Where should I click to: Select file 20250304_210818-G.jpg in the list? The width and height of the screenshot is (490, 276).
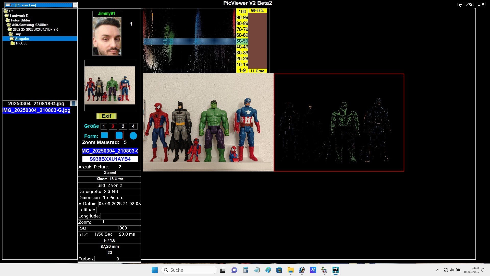tap(36, 103)
